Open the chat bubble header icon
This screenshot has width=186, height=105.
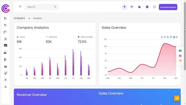coord(147,7)
